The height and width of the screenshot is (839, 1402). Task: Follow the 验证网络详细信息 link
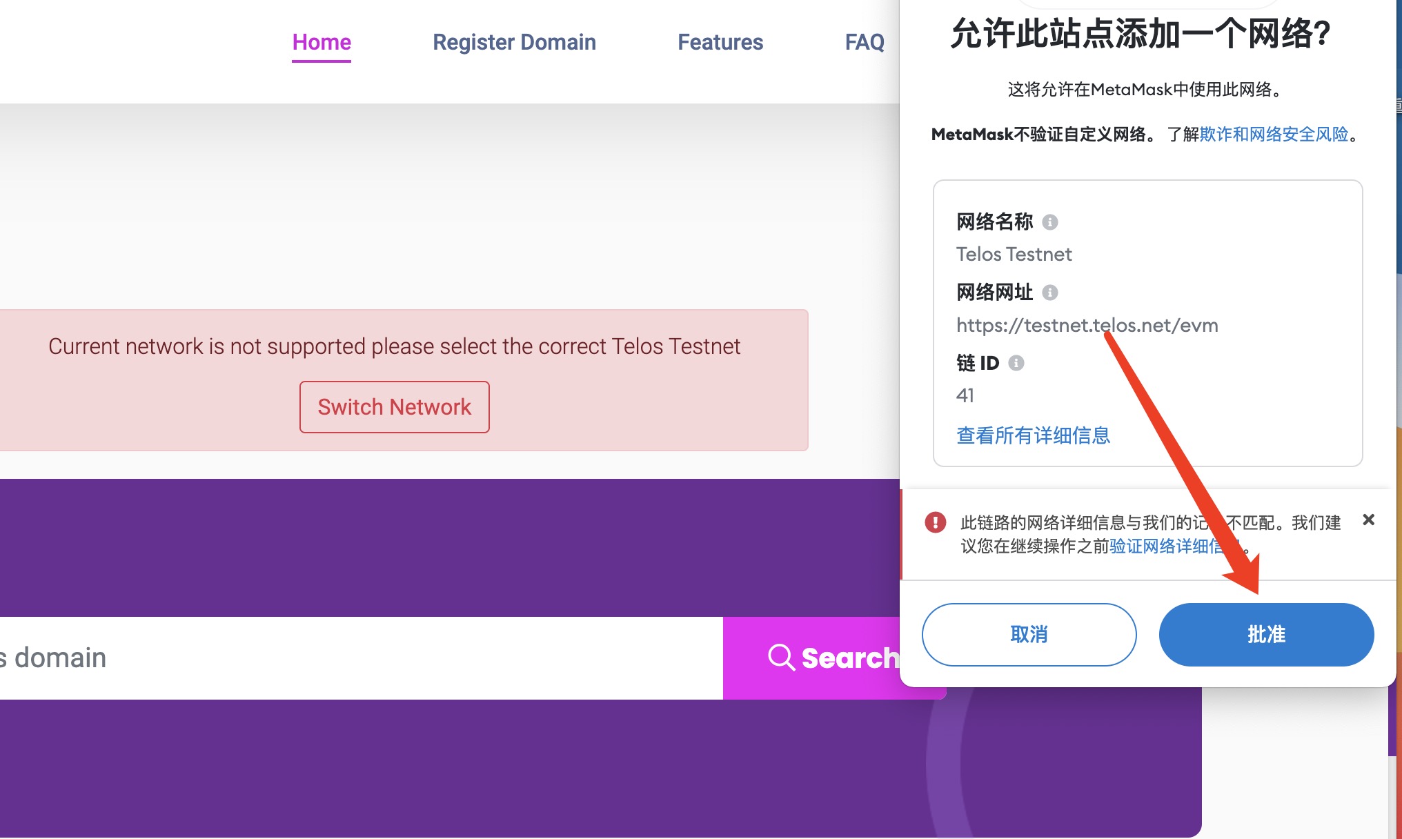(x=1163, y=546)
